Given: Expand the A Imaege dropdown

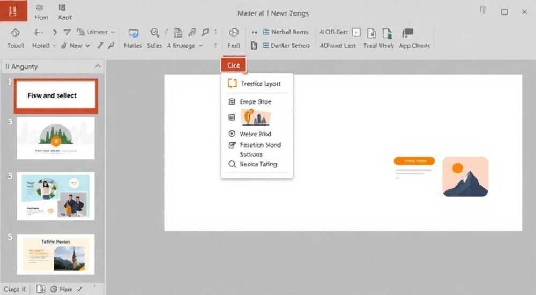Looking at the screenshot, I should (200, 46).
